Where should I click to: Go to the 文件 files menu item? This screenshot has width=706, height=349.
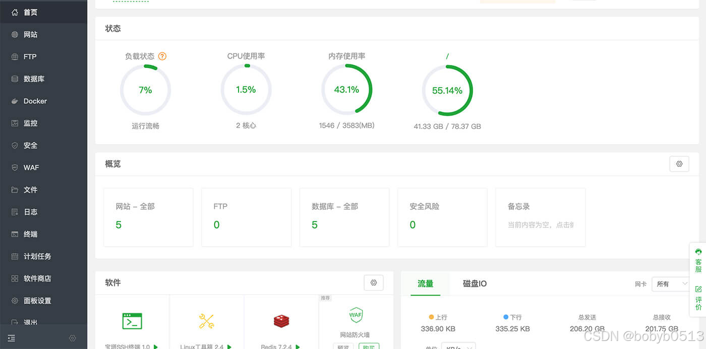click(x=43, y=189)
